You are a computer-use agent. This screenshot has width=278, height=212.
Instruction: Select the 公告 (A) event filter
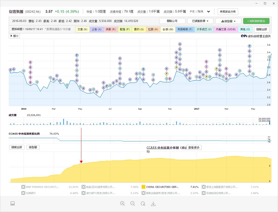(x=97, y=29)
